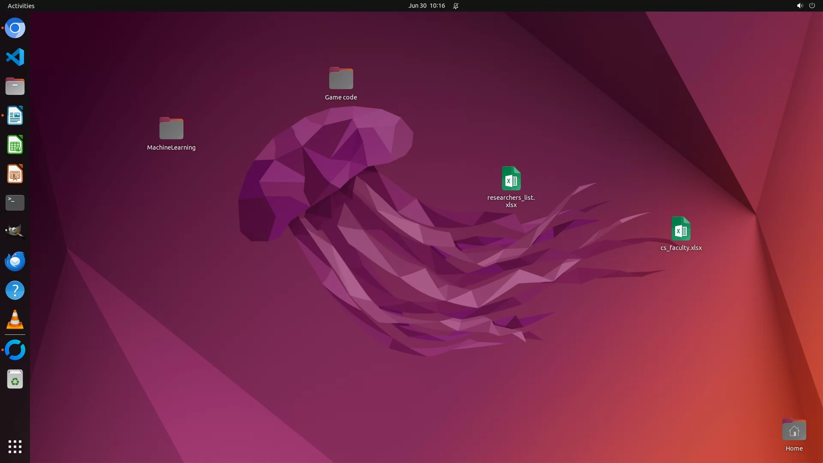
Task: Open LibreOffice Impress from dock
Action: click(15, 174)
